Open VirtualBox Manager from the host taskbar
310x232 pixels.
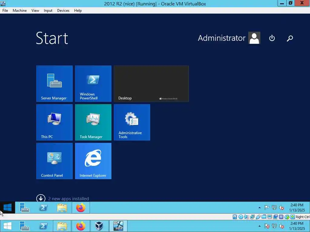pyautogui.click(x=99, y=226)
